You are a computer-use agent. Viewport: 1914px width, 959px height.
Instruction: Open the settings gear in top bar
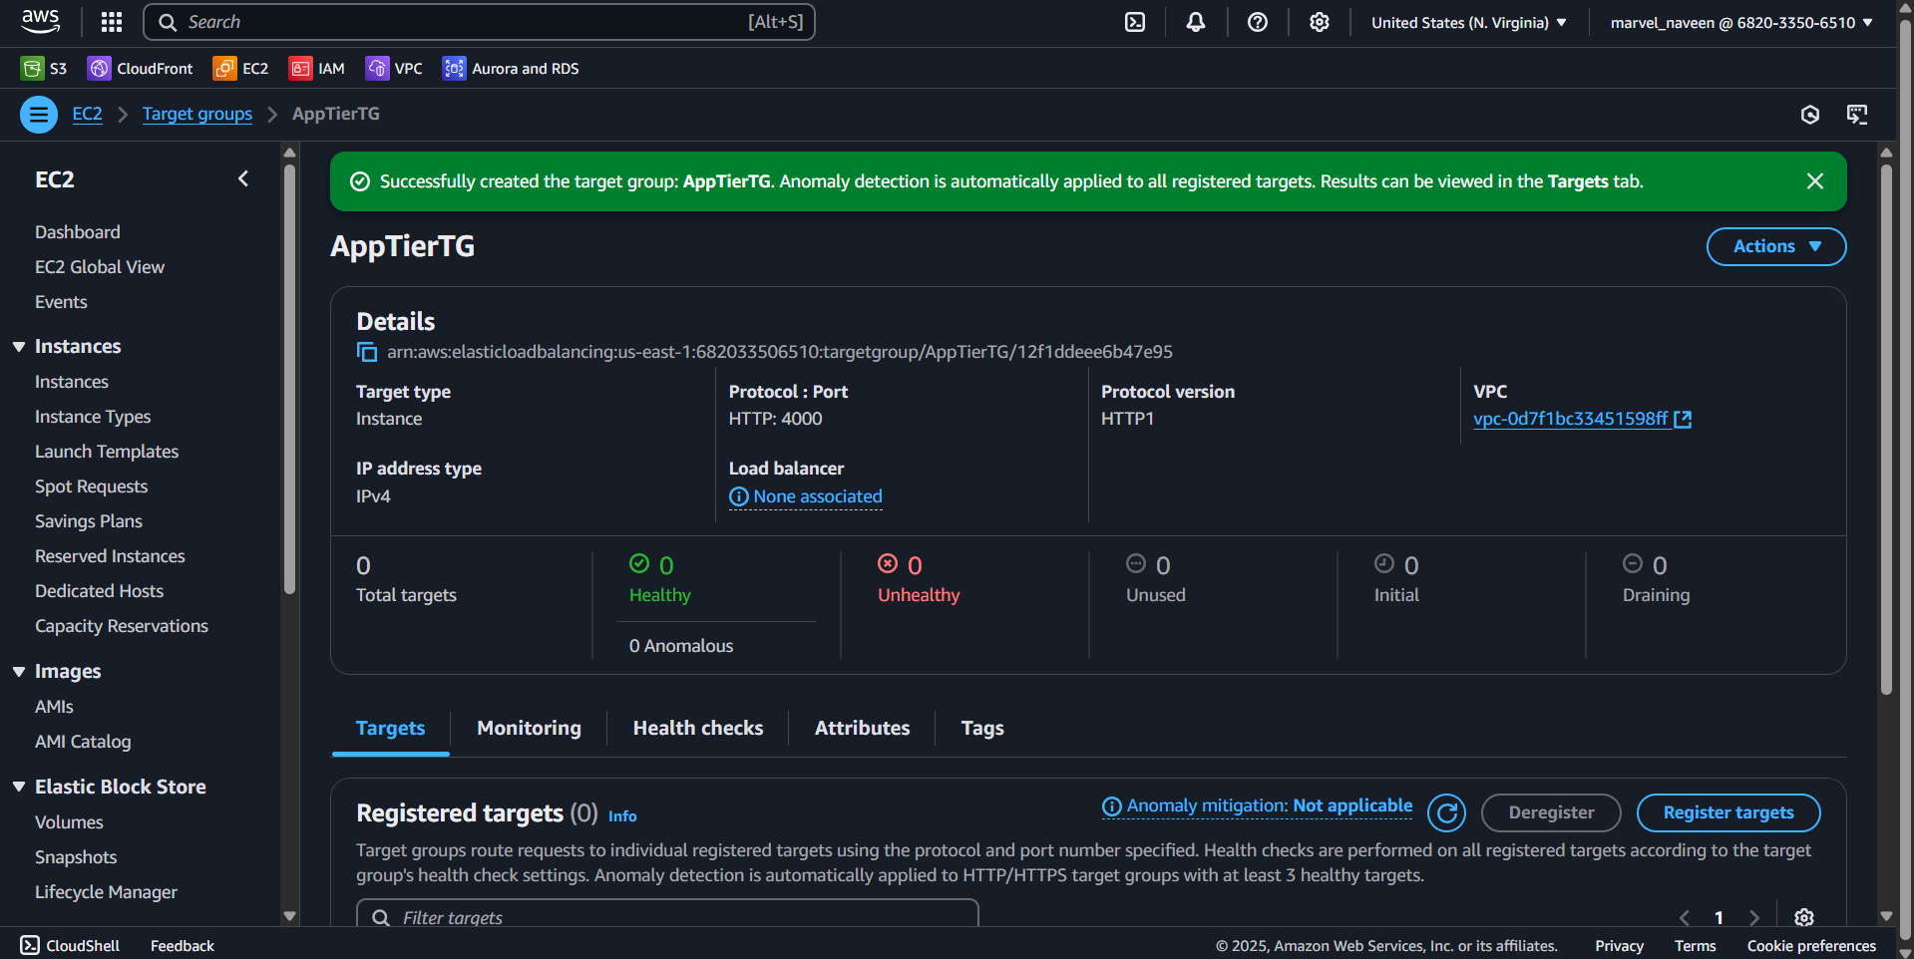coord(1320,22)
